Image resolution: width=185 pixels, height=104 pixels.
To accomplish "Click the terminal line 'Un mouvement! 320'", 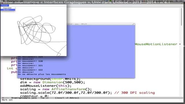I will [x=30, y=61].
